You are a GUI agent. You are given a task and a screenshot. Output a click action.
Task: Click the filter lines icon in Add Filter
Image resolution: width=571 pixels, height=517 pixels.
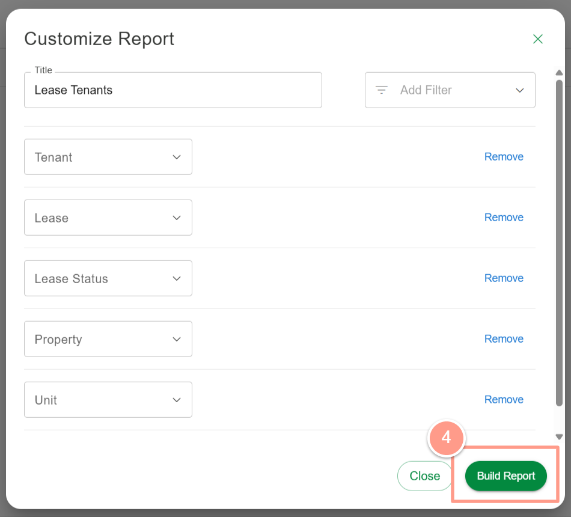(381, 90)
